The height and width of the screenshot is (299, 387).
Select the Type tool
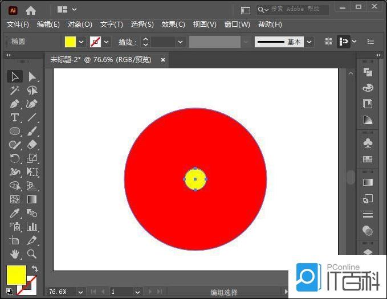click(15, 118)
